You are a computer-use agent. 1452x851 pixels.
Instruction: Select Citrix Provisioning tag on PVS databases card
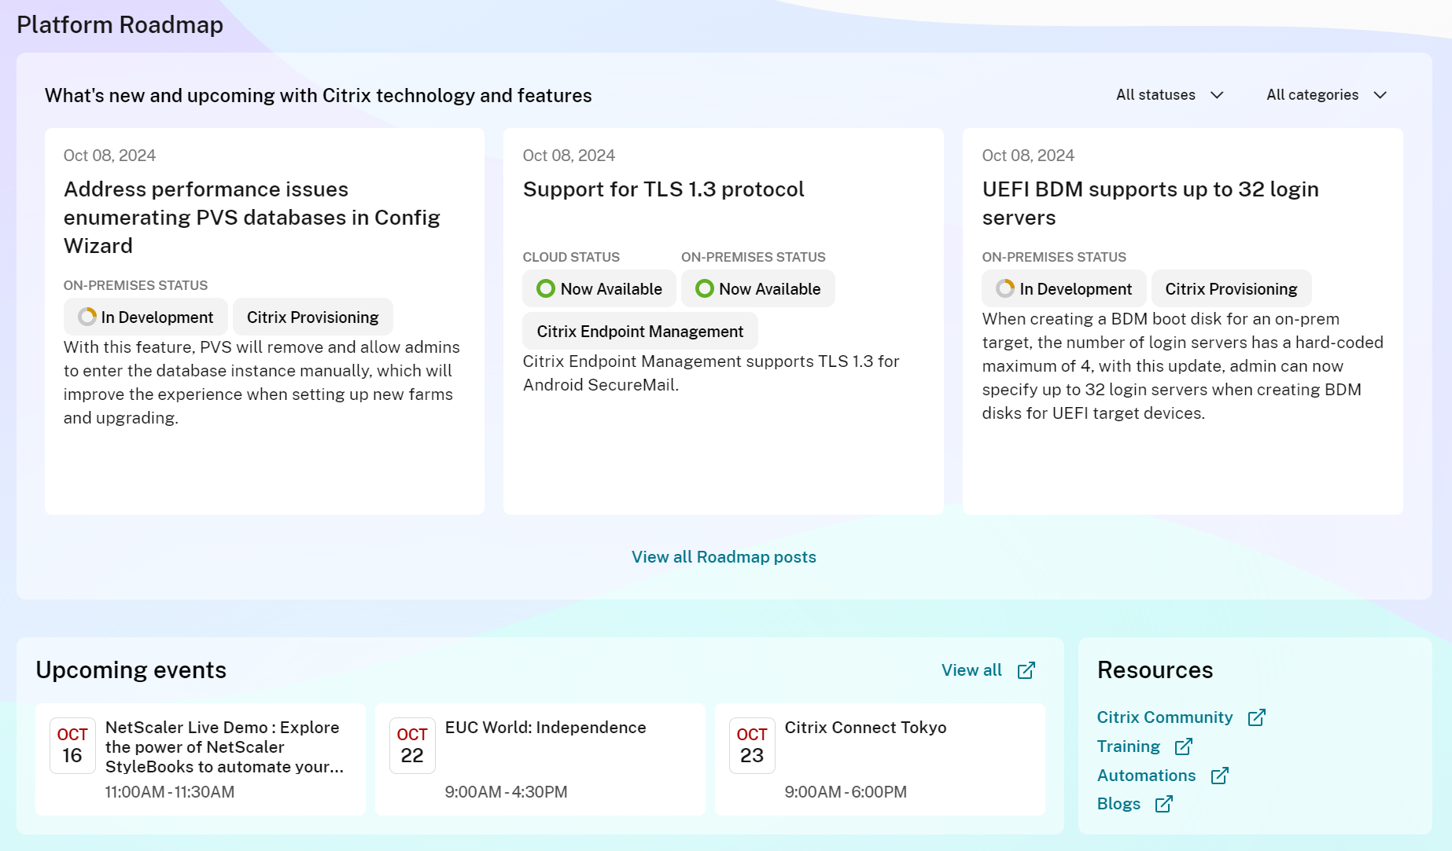tap(312, 317)
